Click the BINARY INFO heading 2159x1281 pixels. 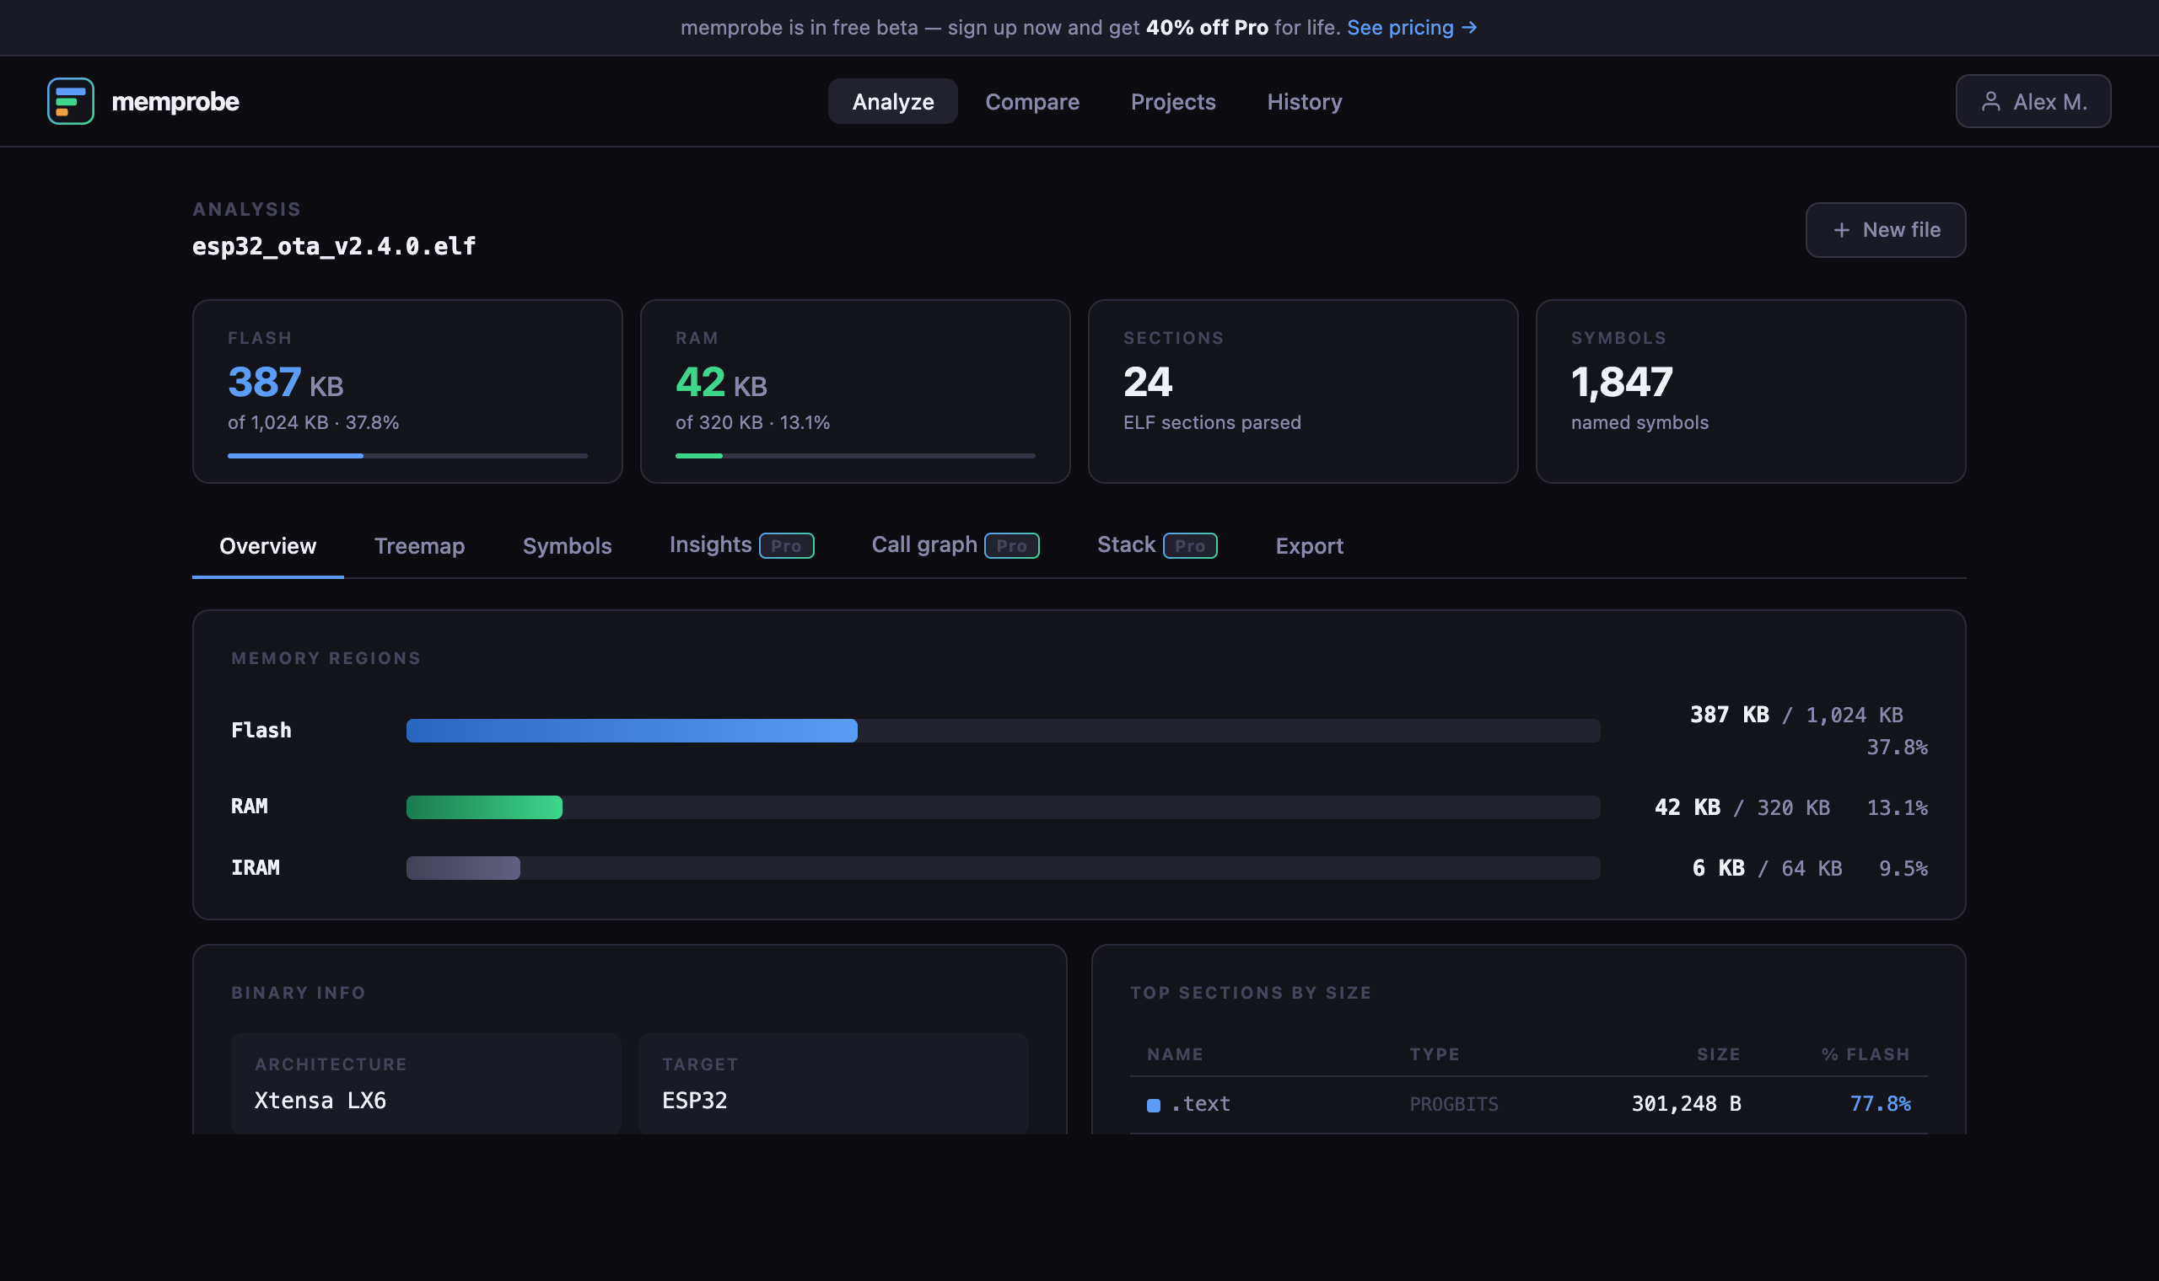tap(298, 993)
